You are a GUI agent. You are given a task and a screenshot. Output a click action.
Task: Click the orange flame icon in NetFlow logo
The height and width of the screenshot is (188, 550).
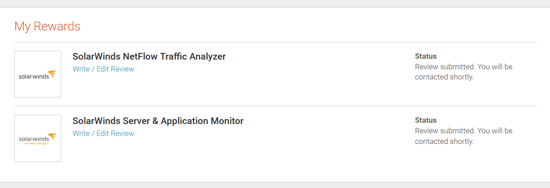coord(52,73)
